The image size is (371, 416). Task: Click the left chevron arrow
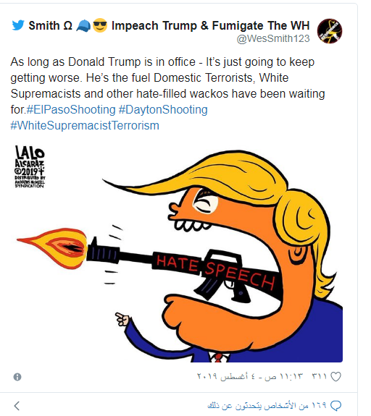(x=17, y=406)
